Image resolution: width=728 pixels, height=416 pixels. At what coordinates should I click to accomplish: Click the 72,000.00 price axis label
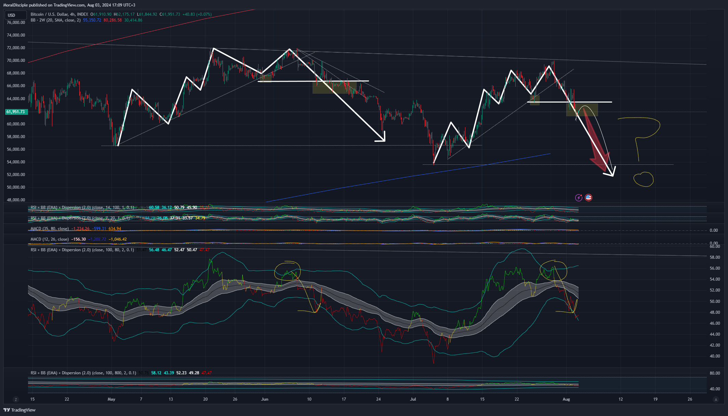click(16, 48)
